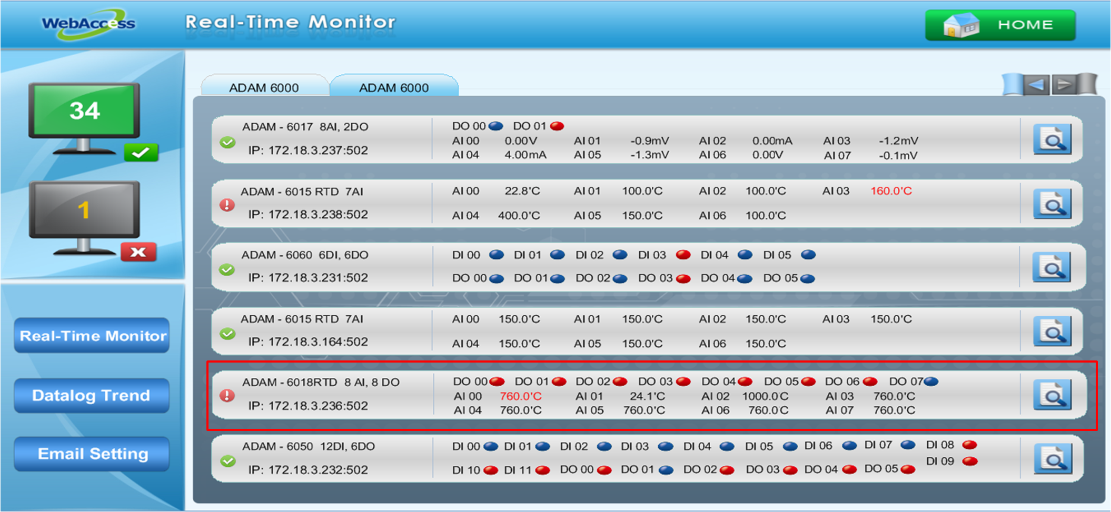Go to next page with right arrow
The image size is (1111, 512).
(x=1064, y=85)
